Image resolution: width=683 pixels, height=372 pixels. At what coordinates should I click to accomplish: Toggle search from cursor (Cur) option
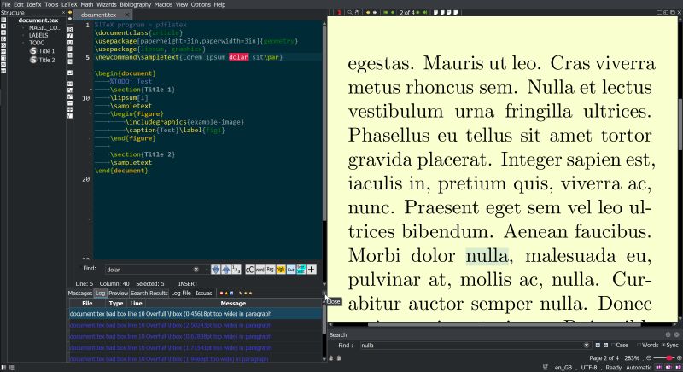290,270
